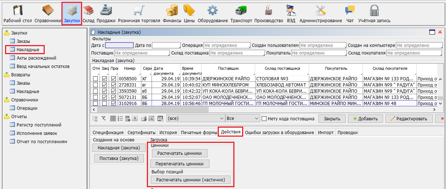The width and height of the screenshot is (446, 189).
Task: Check first-column checkbox for invoice 0058500
Action: [96, 79]
